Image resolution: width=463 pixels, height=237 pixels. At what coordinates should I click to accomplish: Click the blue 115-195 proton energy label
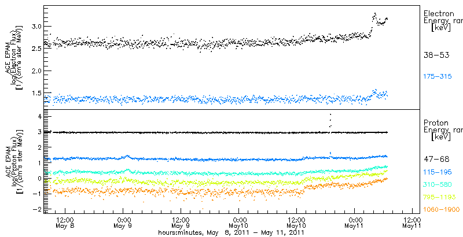coord(438,172)
